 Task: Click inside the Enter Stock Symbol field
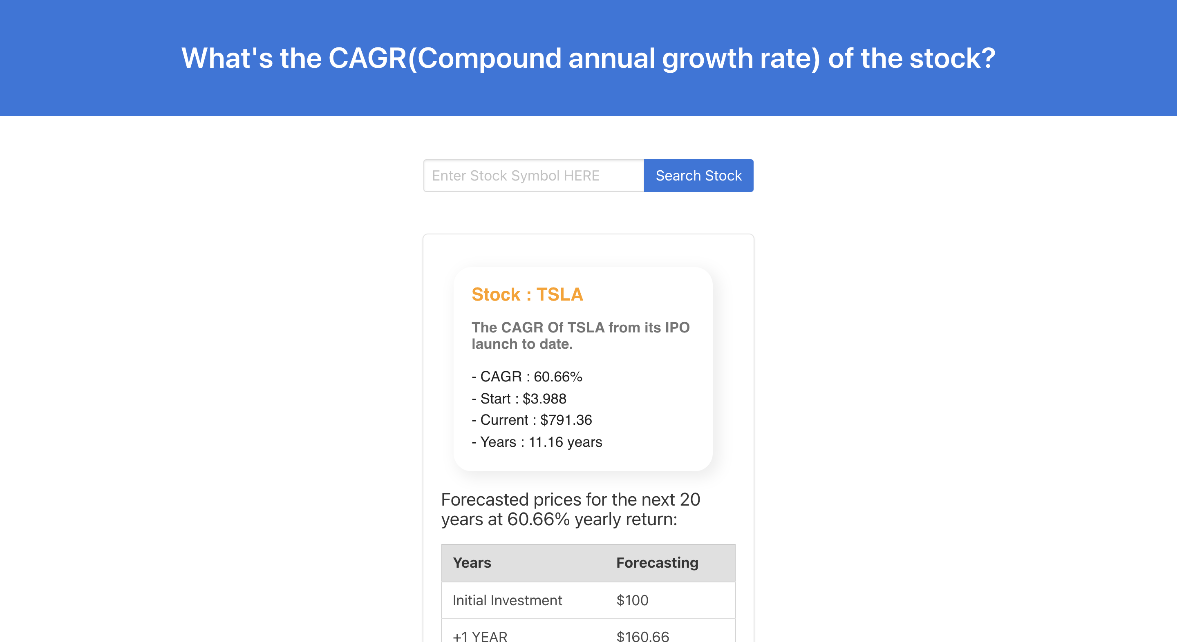534,175
